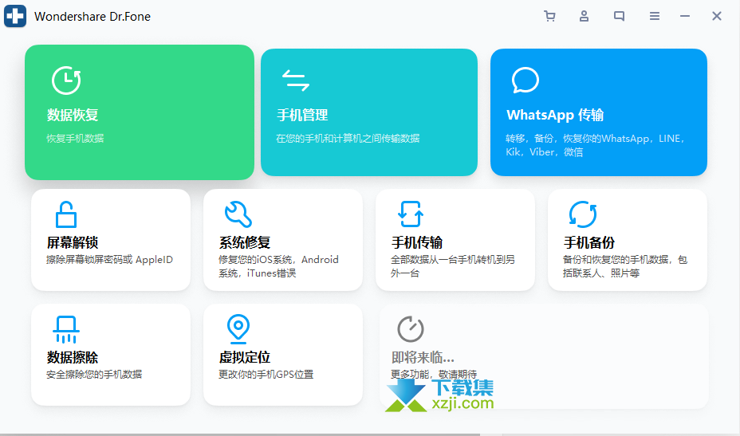Click the data eraser shredder icon
This screenshot has height=436, width=740.
click(x=66, y=329)
